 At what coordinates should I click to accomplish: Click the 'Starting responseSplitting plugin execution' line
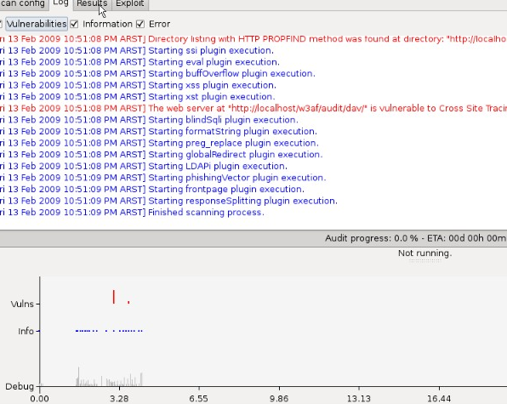click(168, 201)
